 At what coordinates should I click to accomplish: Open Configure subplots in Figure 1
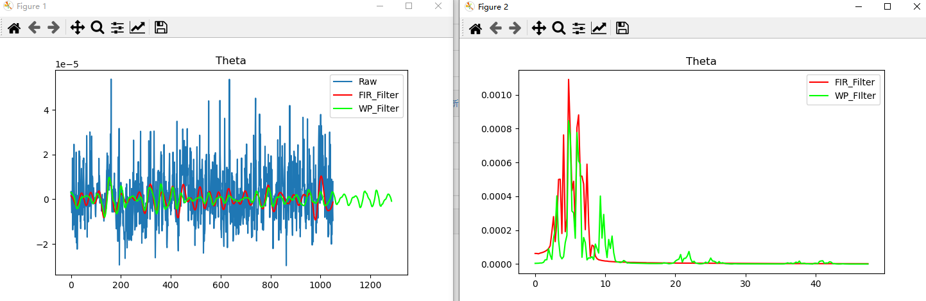[x=117, y=28]
